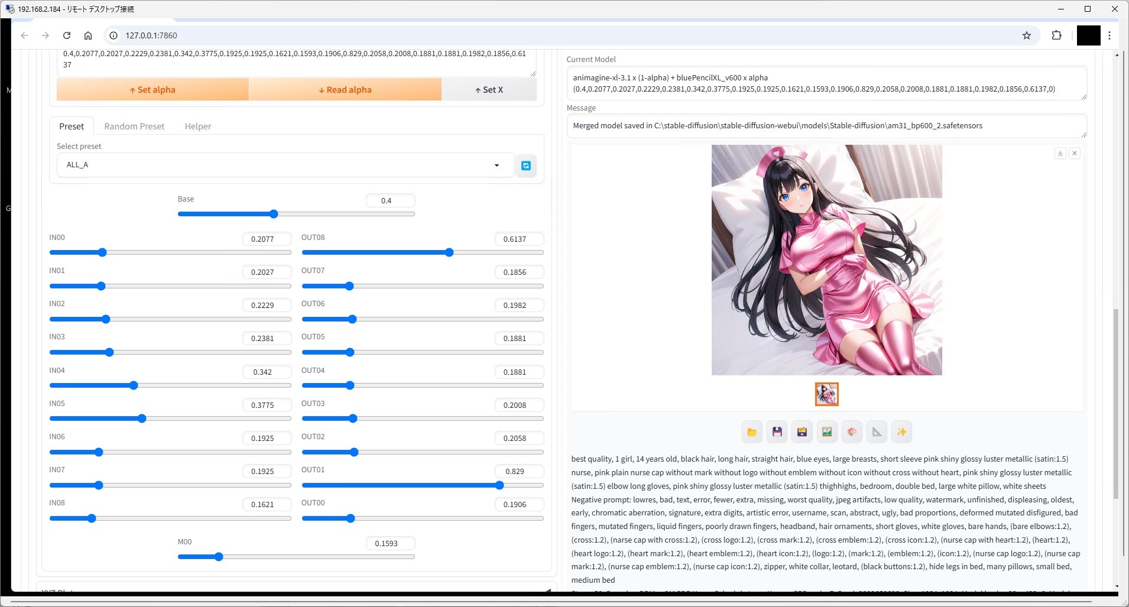Click the browser extensions puzzle icon
Image resolution: width=1129 pixels, height=607 pixels.
1057,35
